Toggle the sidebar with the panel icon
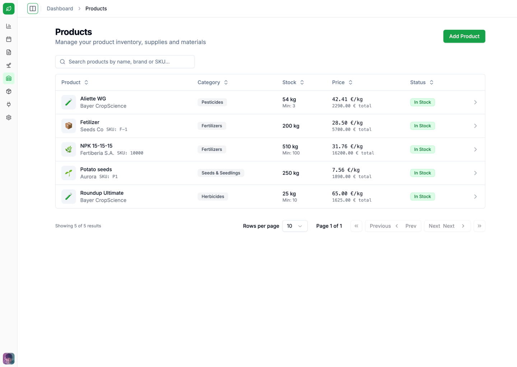The width and height of the screenshot is (517, 367). point(33,8)
